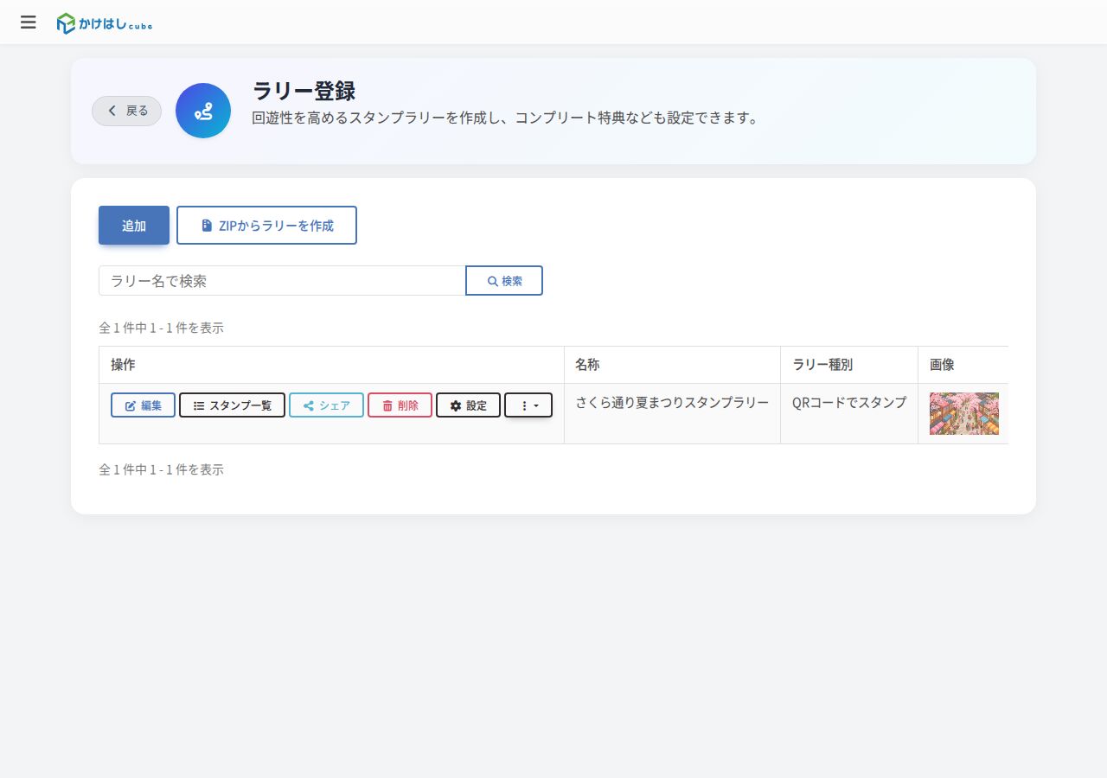The image size is (1107, 778).
Task: Click the rally thumbnail image
Action: [x=964, y=413]
